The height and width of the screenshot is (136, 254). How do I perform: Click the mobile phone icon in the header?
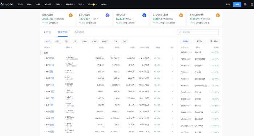pos(252,4)
